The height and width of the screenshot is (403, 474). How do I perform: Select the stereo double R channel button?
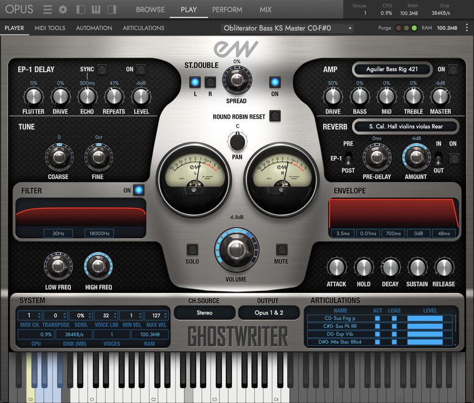click(x=210, y=82)
